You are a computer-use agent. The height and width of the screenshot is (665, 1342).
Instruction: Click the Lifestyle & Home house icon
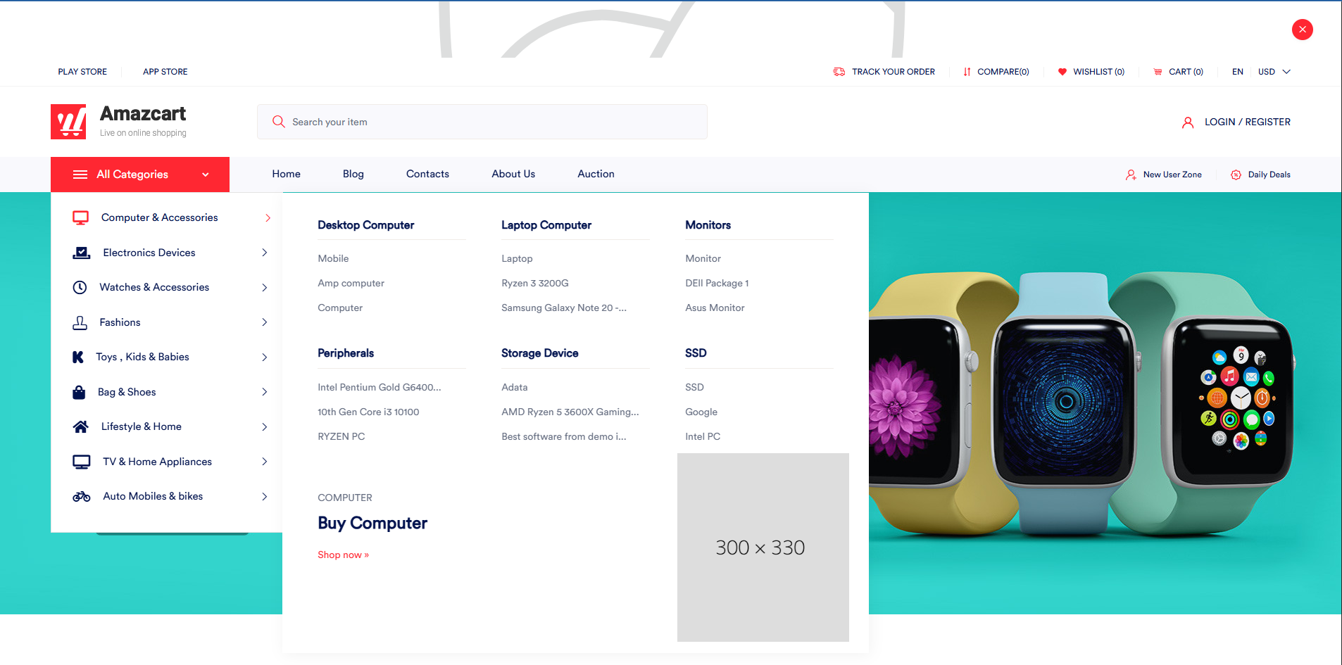[81, 426]
